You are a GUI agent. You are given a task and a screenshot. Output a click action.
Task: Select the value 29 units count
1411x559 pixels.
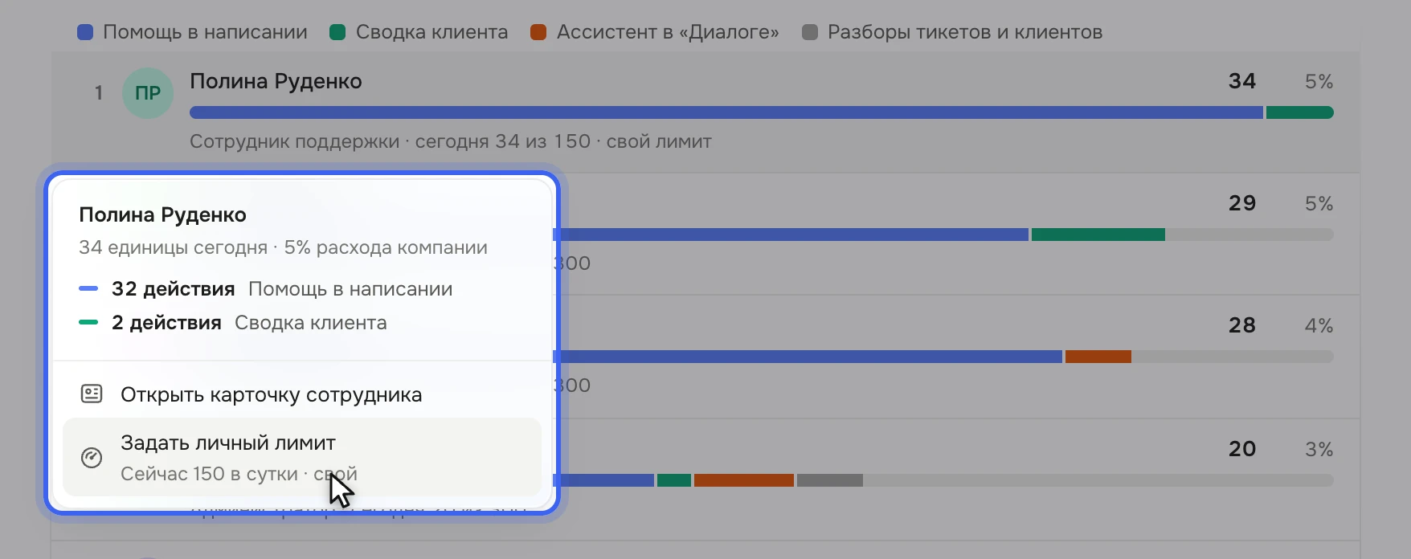click(x=1242, y=203)
